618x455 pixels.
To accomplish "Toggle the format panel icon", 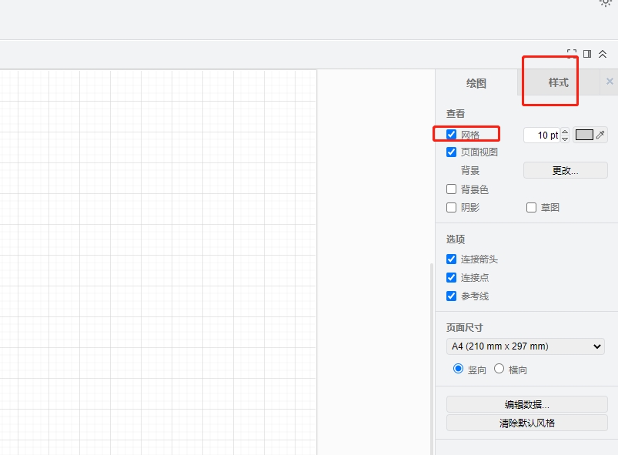I will (x=587, y=54).
